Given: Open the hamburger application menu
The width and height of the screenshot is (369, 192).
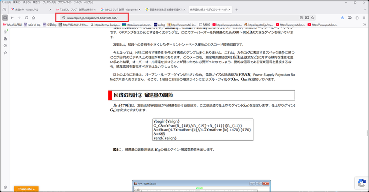Looking at the screenshot, I should 364,18.
